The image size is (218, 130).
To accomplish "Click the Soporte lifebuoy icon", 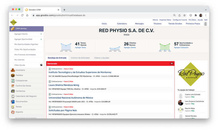I will [13, 112].
